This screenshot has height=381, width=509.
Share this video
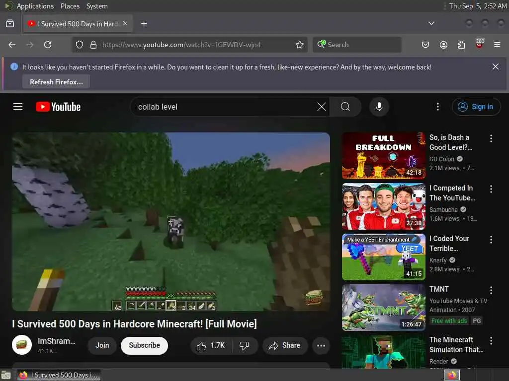click(x=284, y=346)
